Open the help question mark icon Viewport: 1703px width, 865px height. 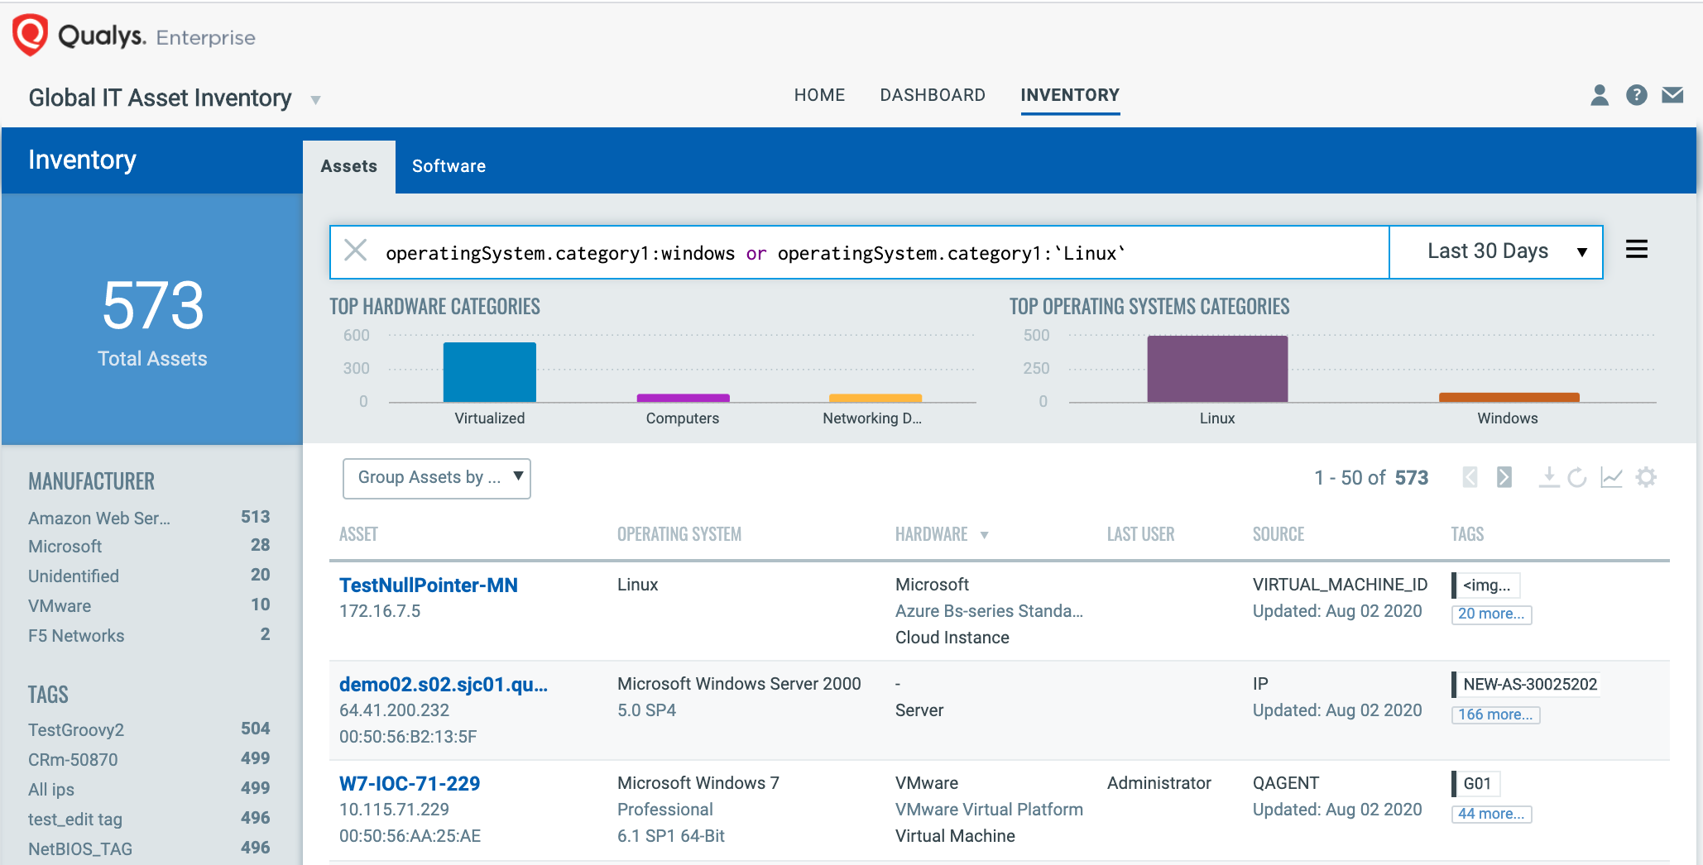pos(1636,95)
